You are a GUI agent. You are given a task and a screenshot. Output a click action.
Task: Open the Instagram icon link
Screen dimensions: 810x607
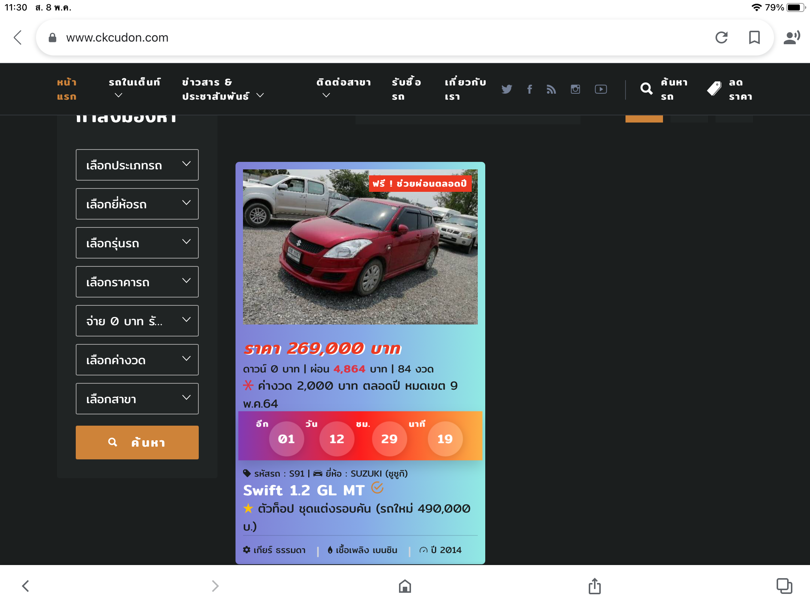575,89
